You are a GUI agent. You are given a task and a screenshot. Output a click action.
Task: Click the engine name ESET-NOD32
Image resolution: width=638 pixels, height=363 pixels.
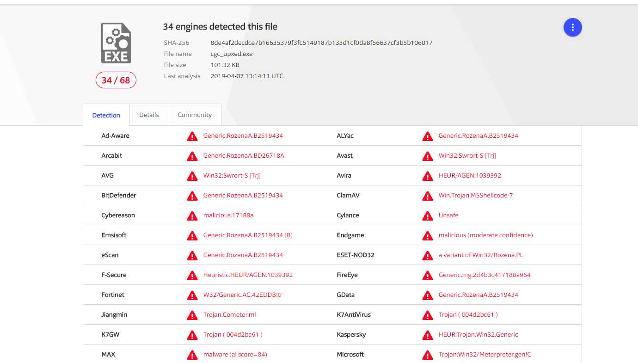[x=356, y=255]
